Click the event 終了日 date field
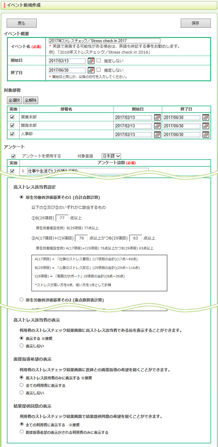The height and width of the screenshot is (447, 218). pyautogui.click(x=67, y=70)
